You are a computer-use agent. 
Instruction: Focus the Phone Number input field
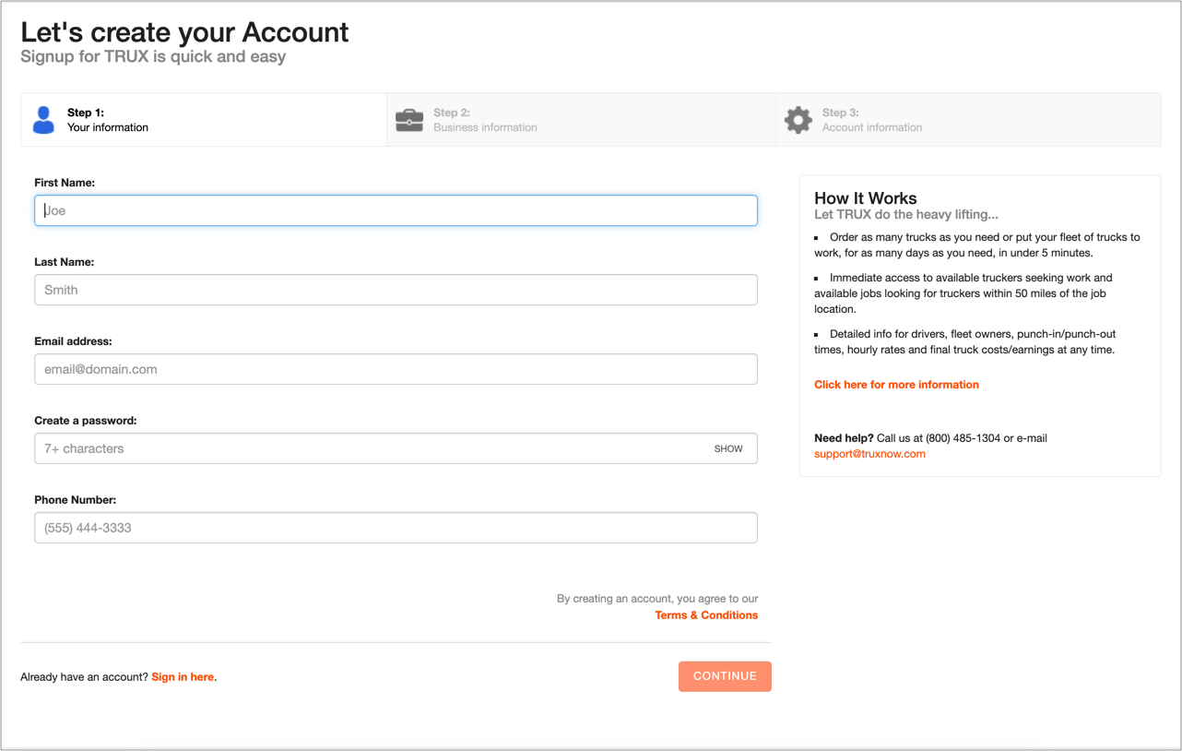[x=396, y=528]
